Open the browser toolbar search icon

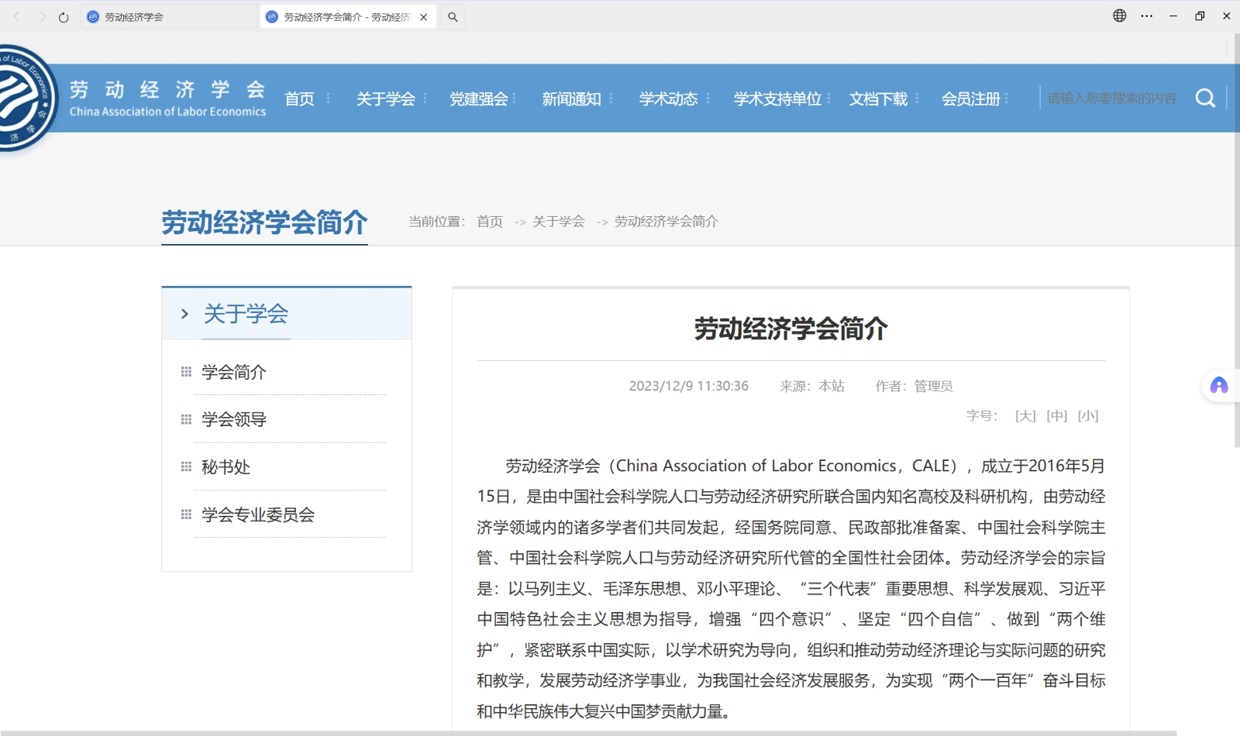click(453, 17)
